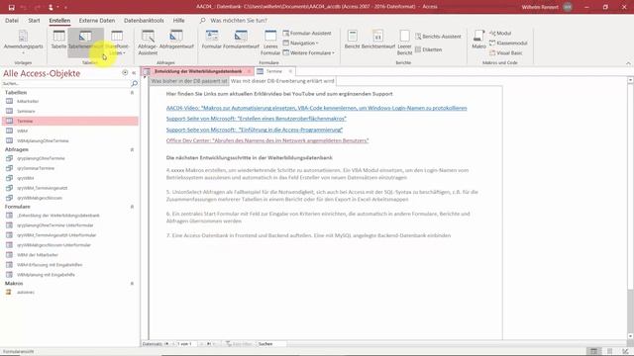Image resolution: width=634 pixels, height=356 pixels.
Task: Start the Berichts-Assistent
Action: pyautogui.click(x=438, y=37)
